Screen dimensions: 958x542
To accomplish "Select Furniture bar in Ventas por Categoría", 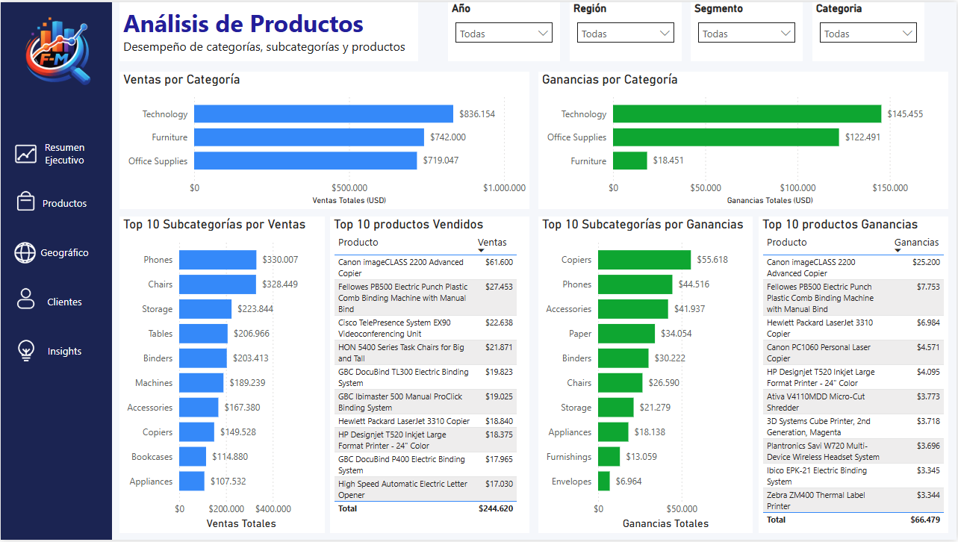I will tap(309, 137).
